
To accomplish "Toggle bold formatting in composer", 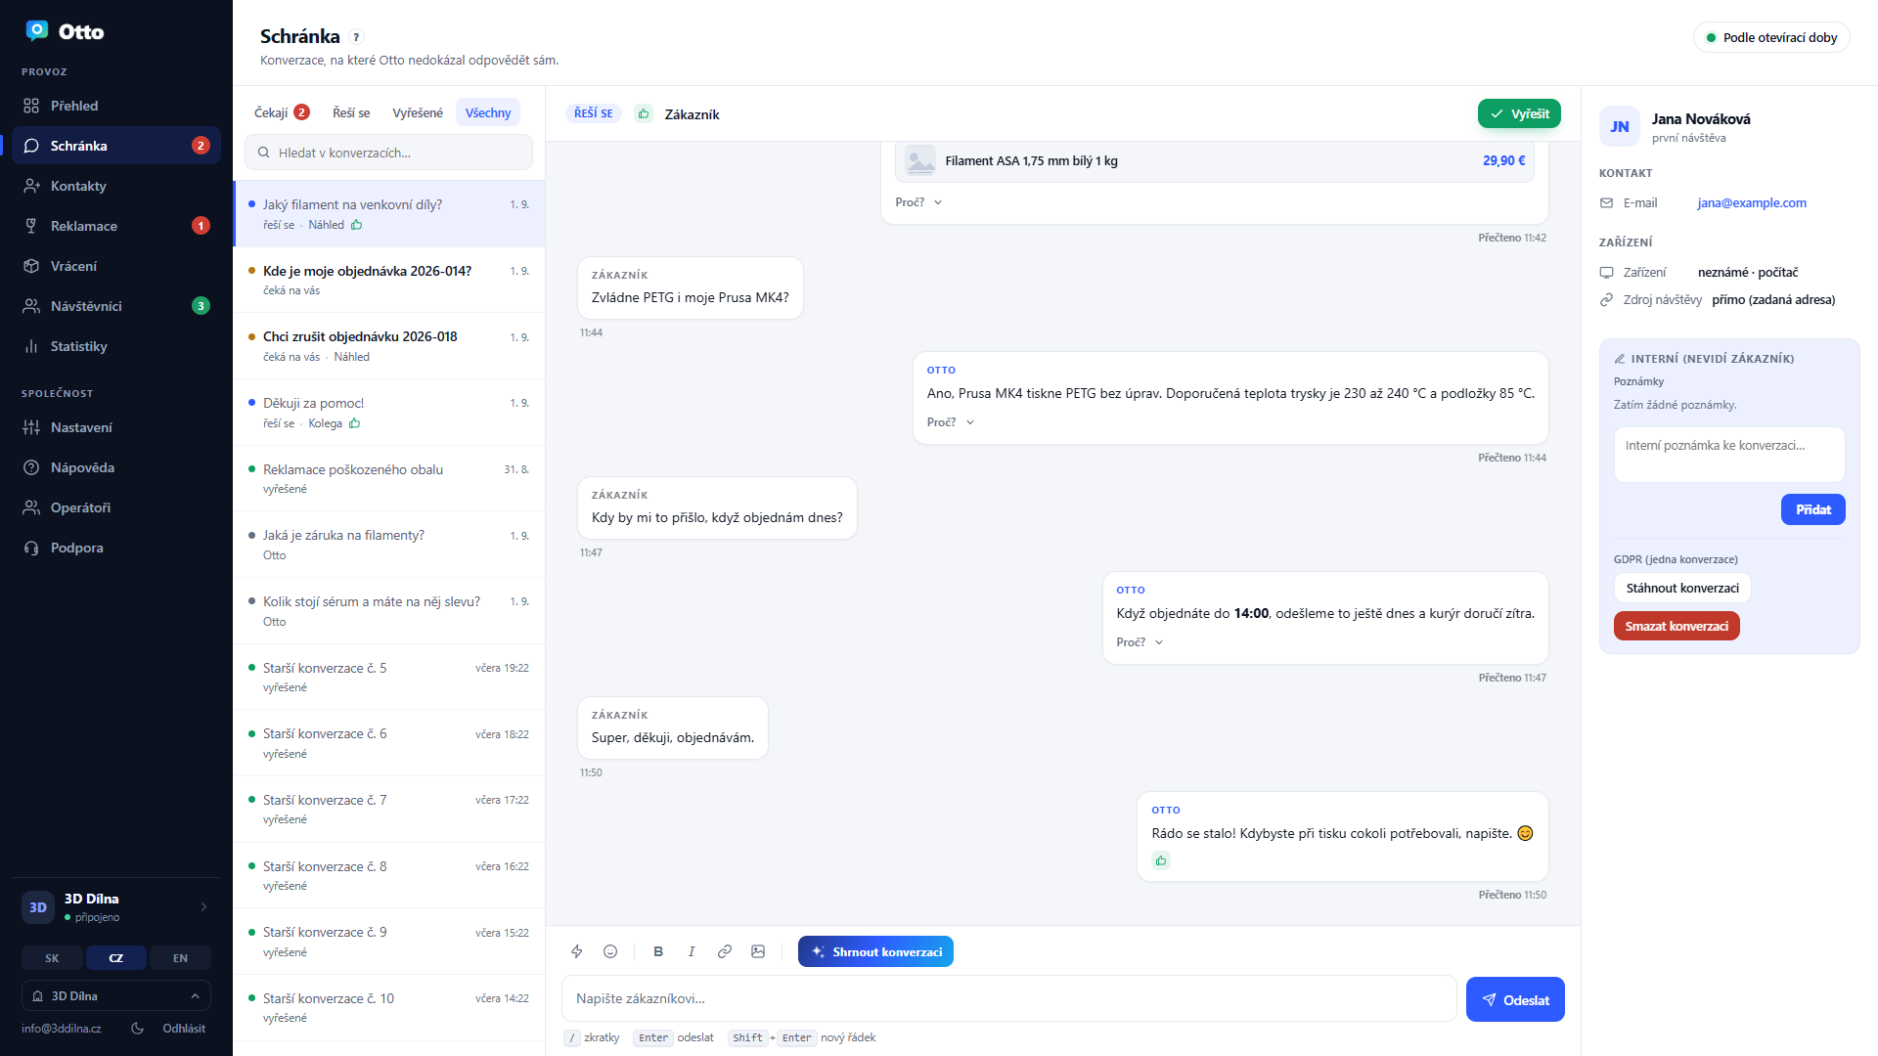I will 658,951.
